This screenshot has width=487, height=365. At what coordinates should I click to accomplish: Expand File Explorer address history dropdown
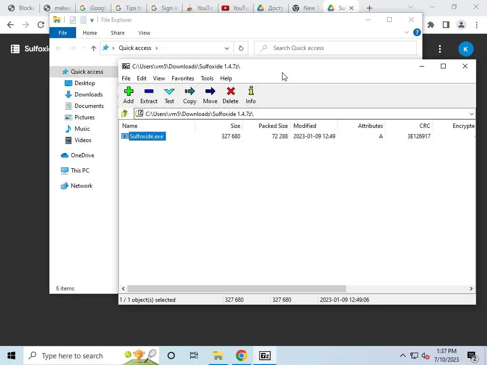[227, 48]
